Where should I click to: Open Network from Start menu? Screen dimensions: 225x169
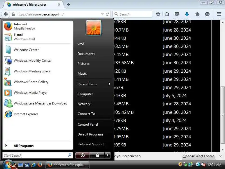tap(84, 104)
